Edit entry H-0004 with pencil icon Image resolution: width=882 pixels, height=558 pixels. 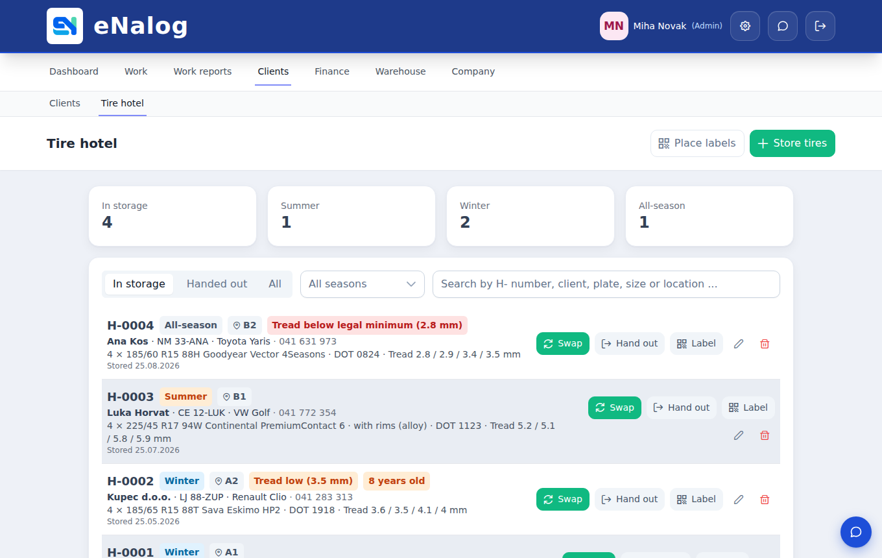tap(739, 344)
